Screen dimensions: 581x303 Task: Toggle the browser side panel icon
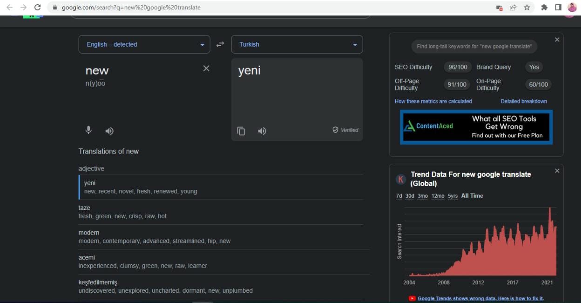click(x=558, y=7)
